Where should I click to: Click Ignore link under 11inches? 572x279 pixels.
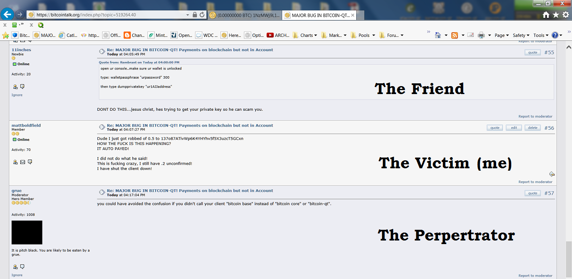pos(17,95)
